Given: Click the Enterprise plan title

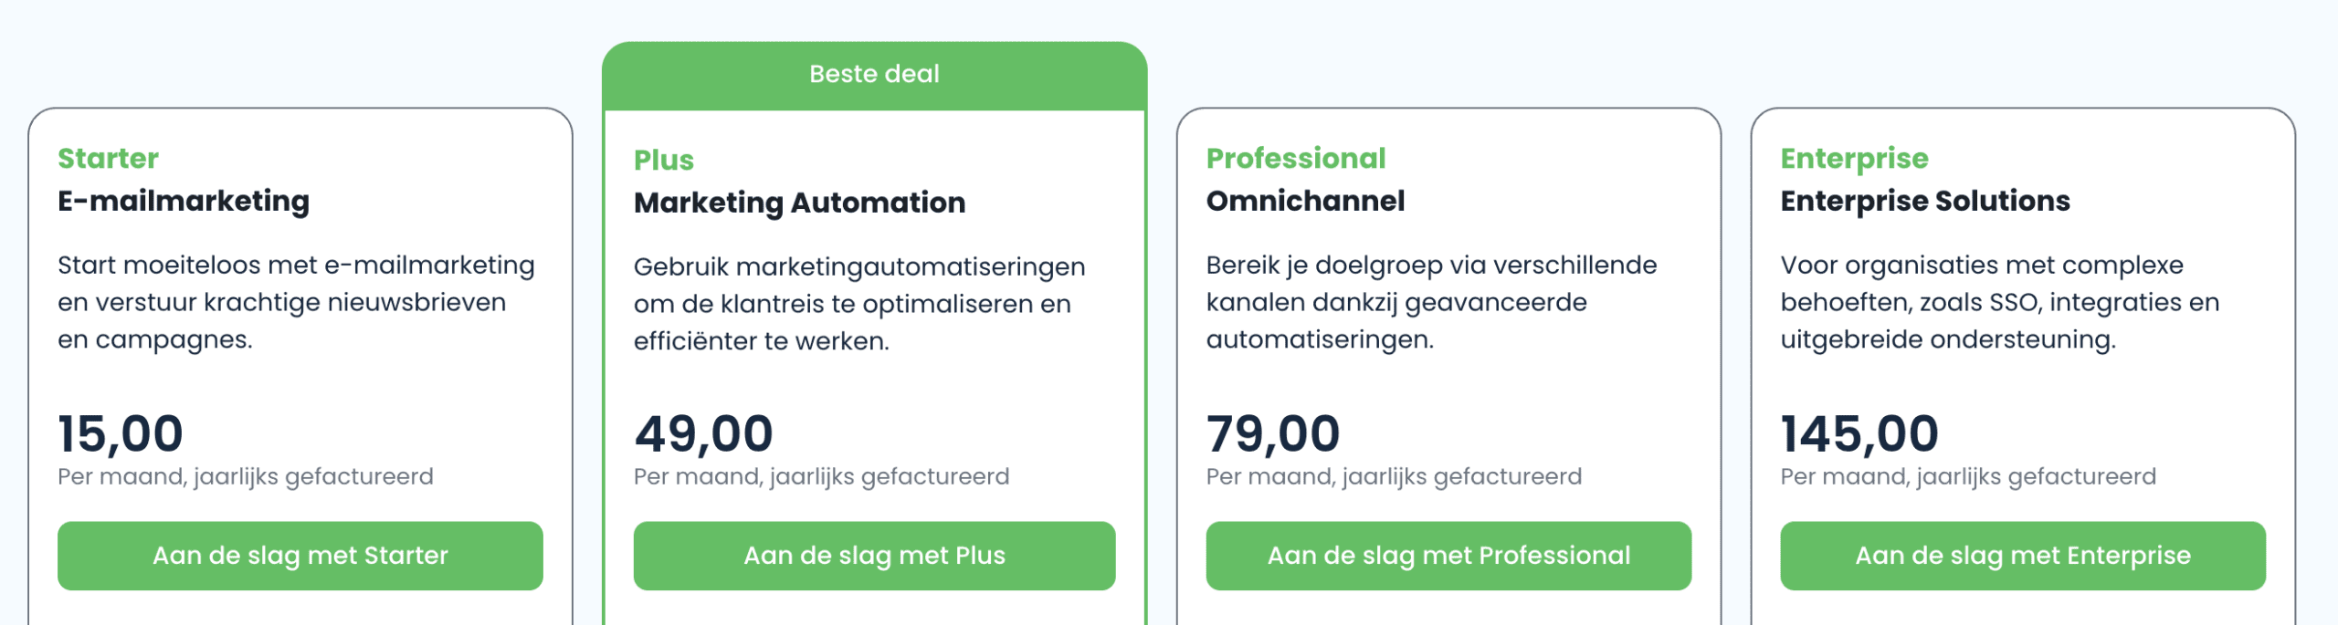Looking at the screenshot, I should pos(1855,158).
